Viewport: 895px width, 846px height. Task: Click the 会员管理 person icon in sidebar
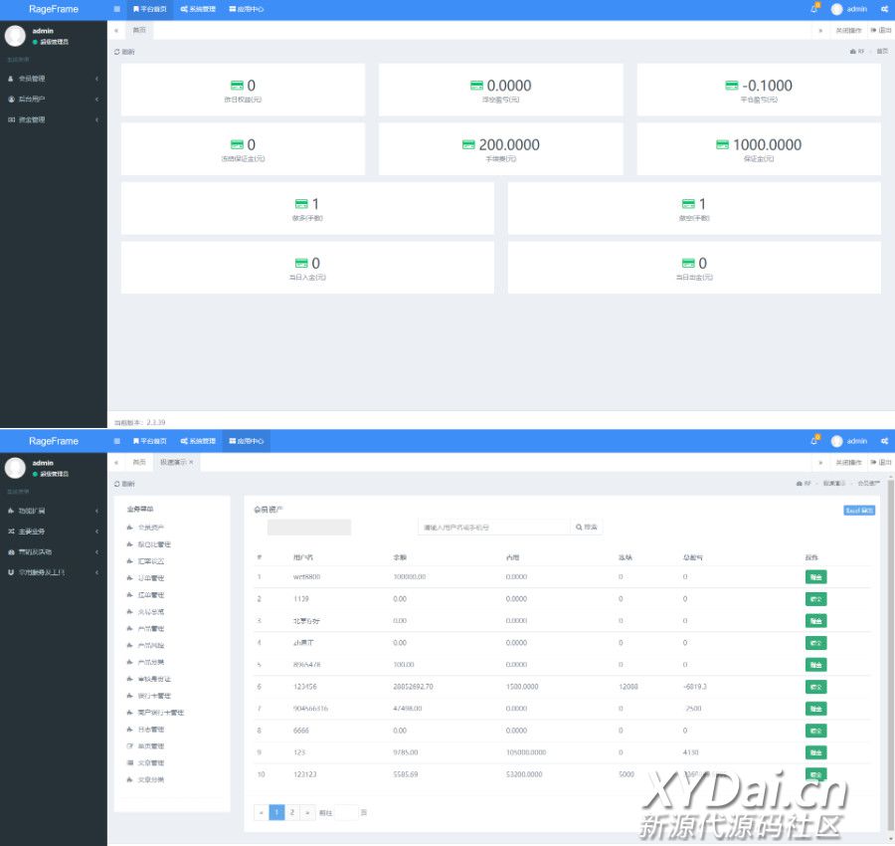click(11, 79)
